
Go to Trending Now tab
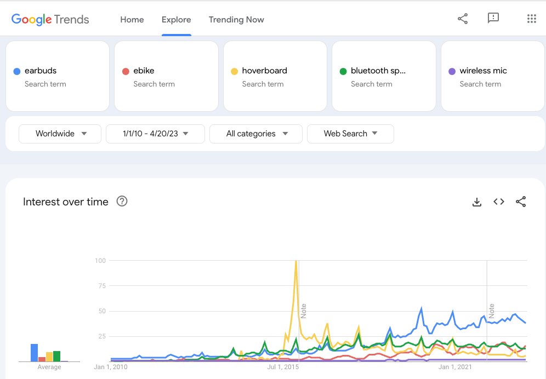tap(236, 20)
